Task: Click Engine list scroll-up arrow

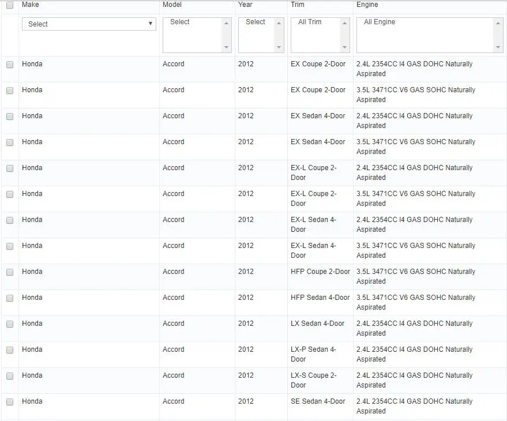Action: [x=498, y=23]
